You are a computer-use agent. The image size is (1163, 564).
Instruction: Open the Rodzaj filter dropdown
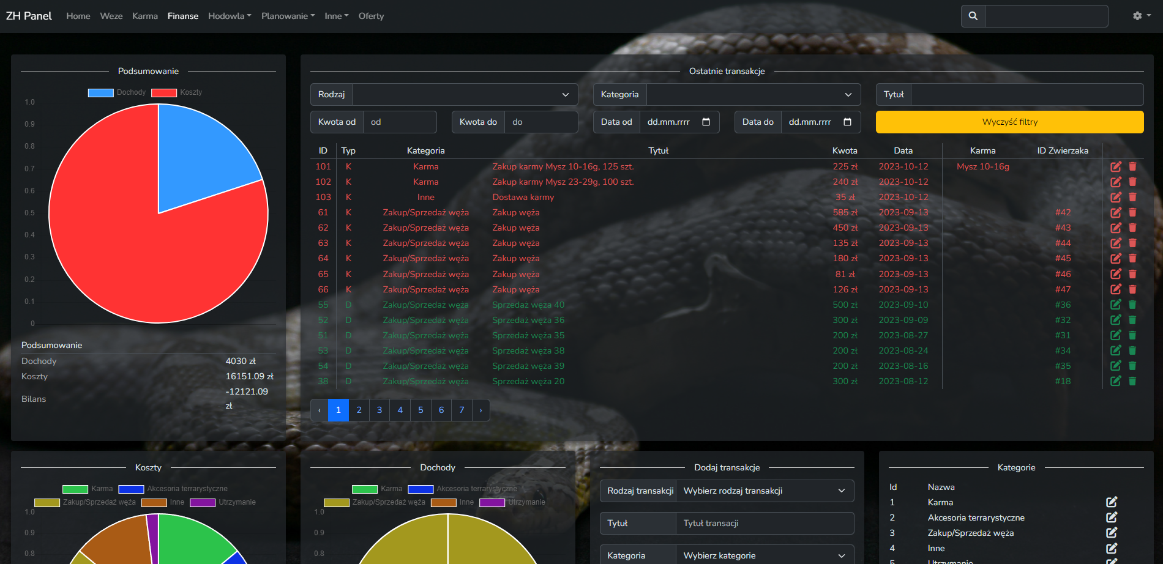click(465, 94)
